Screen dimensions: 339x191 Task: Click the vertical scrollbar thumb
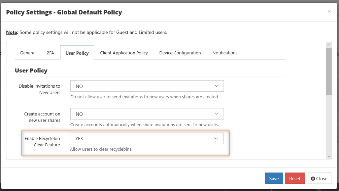[329, 71]
